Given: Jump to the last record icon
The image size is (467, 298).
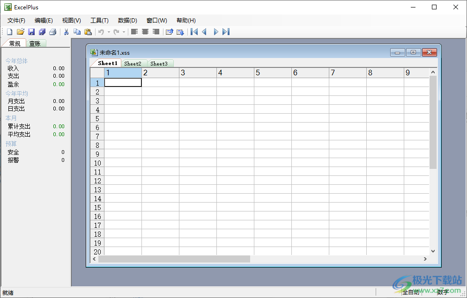Looking at the screenshot, I should (226, 31).
